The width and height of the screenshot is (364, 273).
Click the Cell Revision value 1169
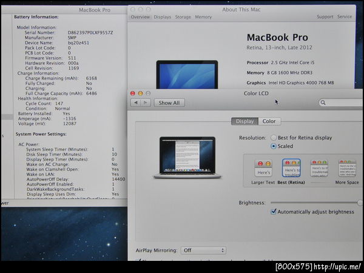coord(73,68)
